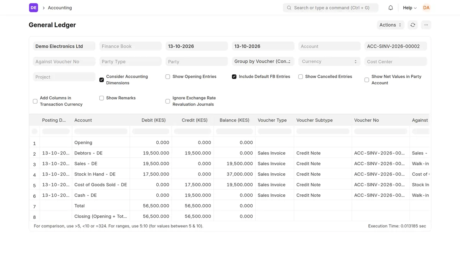Check Show Net Values in Party Account
Image resolution: width=460 pixels, height=276 pixels.
coord(367,80)
